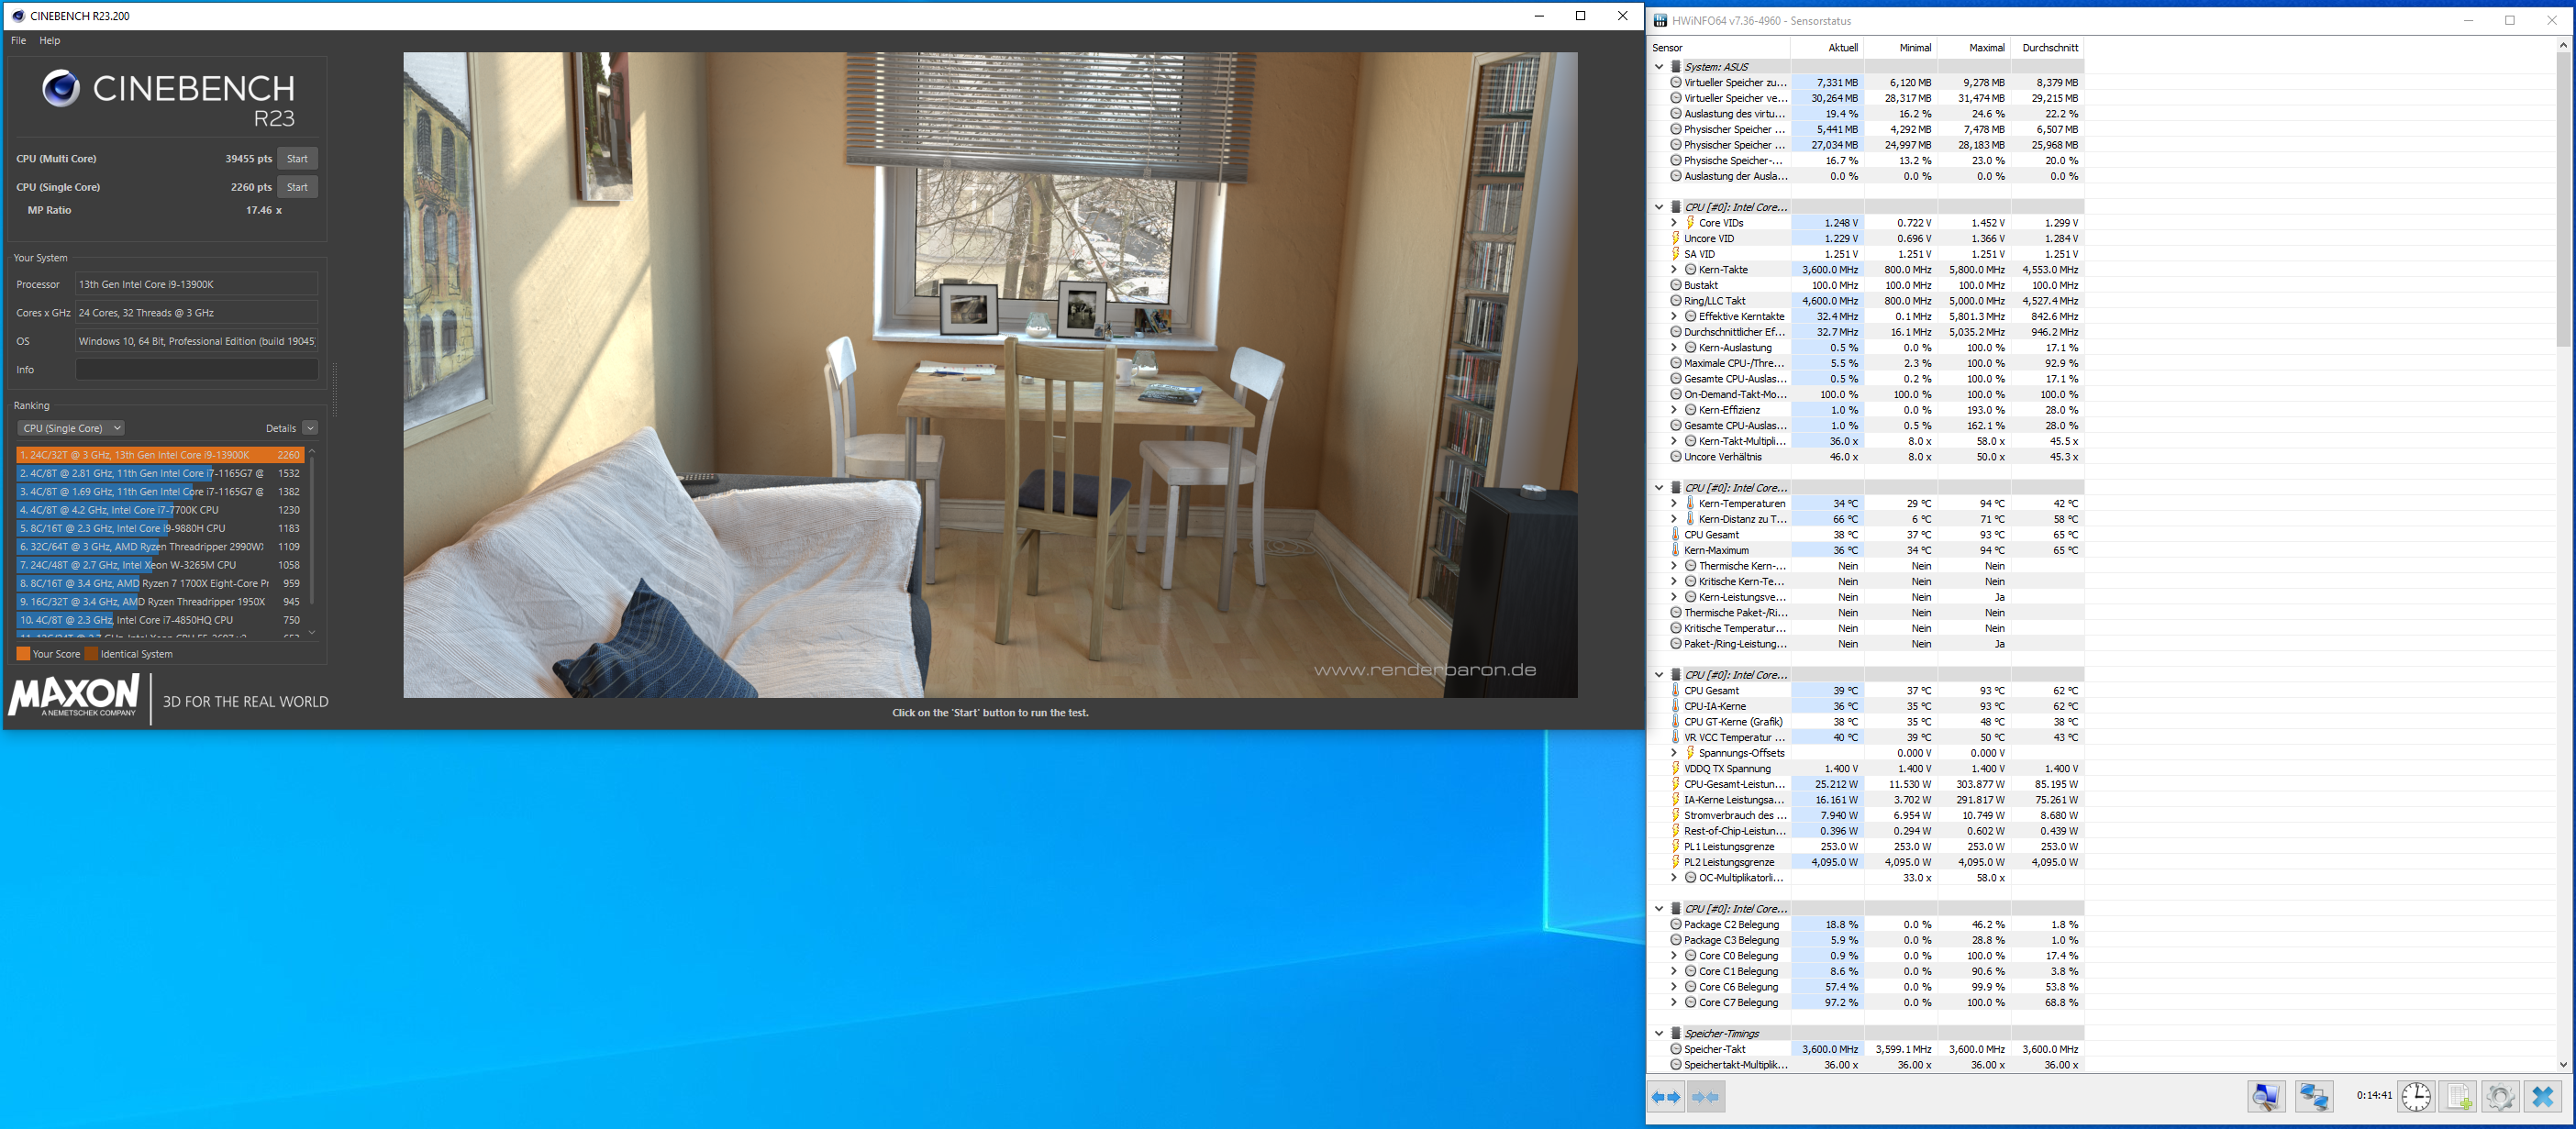The height and width of the screenshot is (1129, 2576).
Task: Close sensors with the blue X icon
Action: pyautogui.click(x=2543, y=1097)
